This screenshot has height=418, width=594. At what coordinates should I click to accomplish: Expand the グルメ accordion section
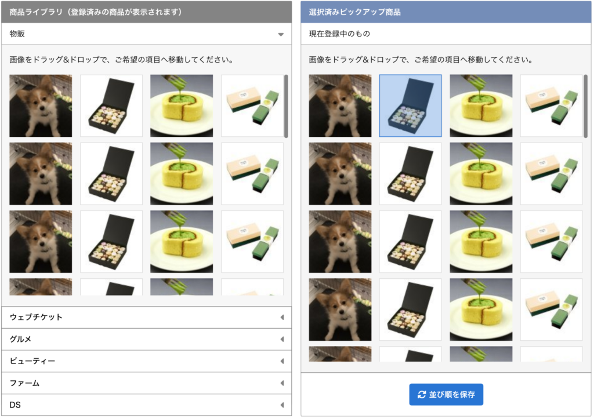pyautogui.click(x=147, y=339)
